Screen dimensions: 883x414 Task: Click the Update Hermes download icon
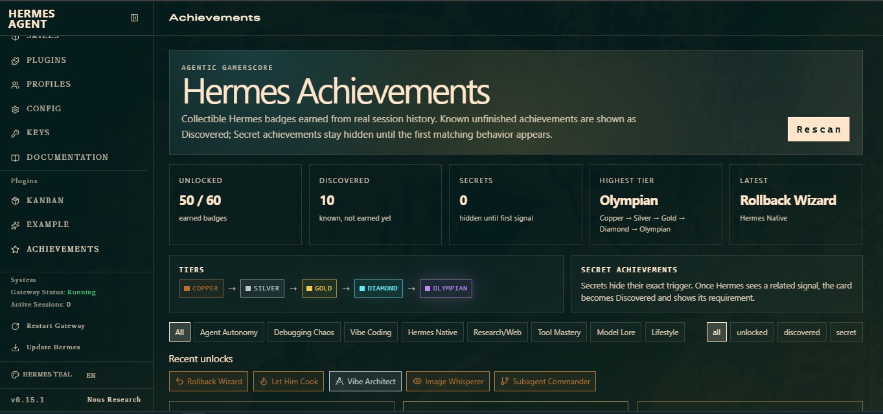16,348
